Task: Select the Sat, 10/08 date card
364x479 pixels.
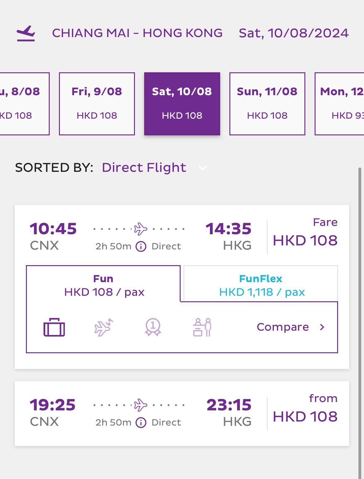Action: click(x=182, y=104)
